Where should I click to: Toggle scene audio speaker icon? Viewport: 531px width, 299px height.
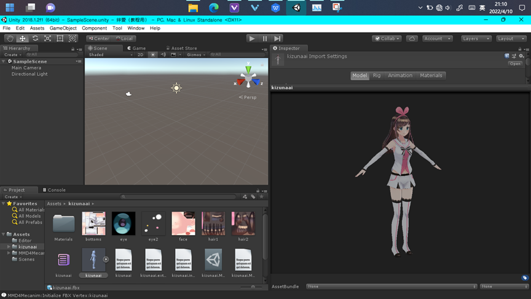point(163,55)
